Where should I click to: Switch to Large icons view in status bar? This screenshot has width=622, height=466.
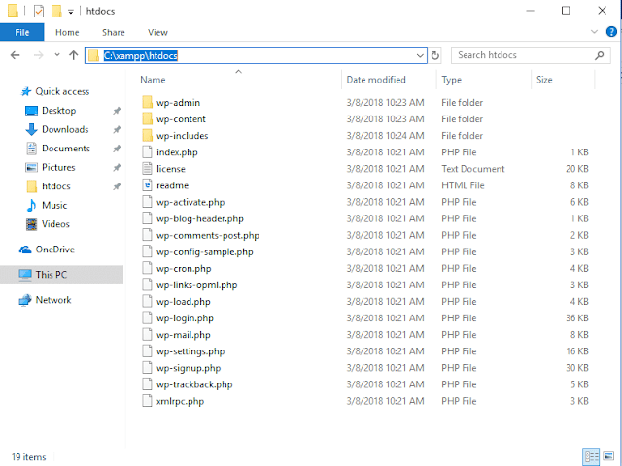608,457
